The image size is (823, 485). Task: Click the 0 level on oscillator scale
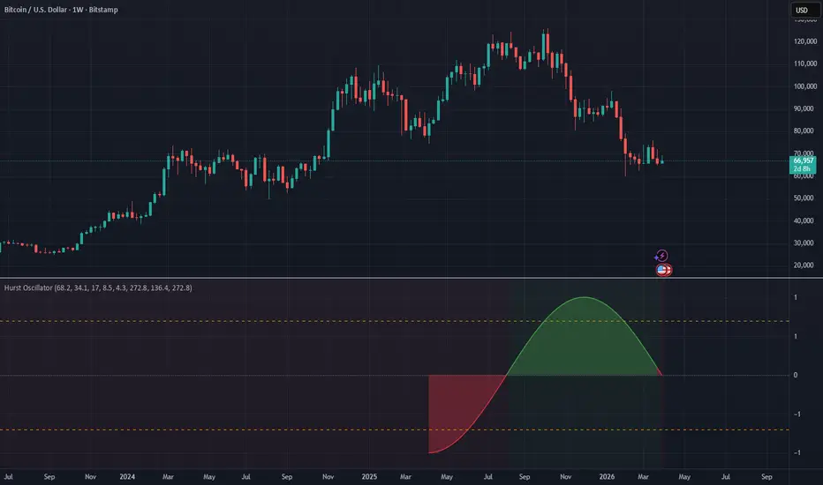tap(796, 375)
